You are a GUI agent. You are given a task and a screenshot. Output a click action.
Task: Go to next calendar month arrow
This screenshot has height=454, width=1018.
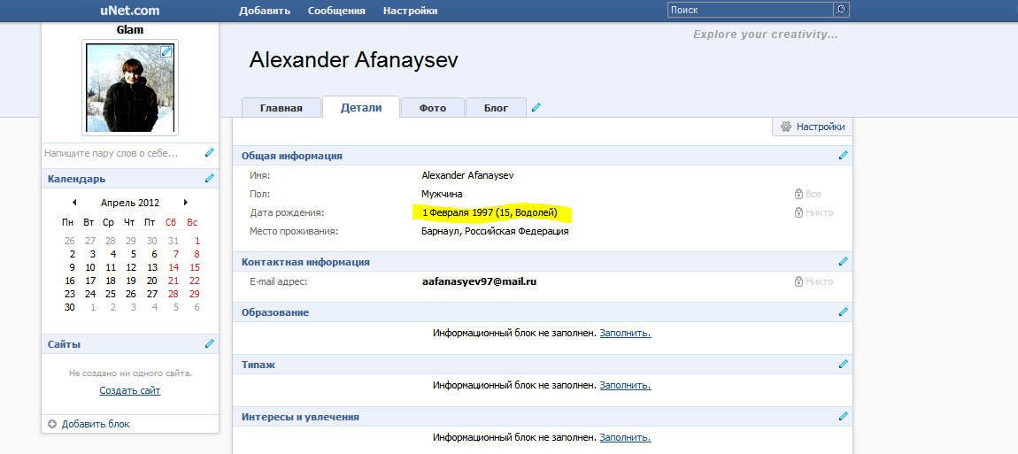tap(186, 203)
